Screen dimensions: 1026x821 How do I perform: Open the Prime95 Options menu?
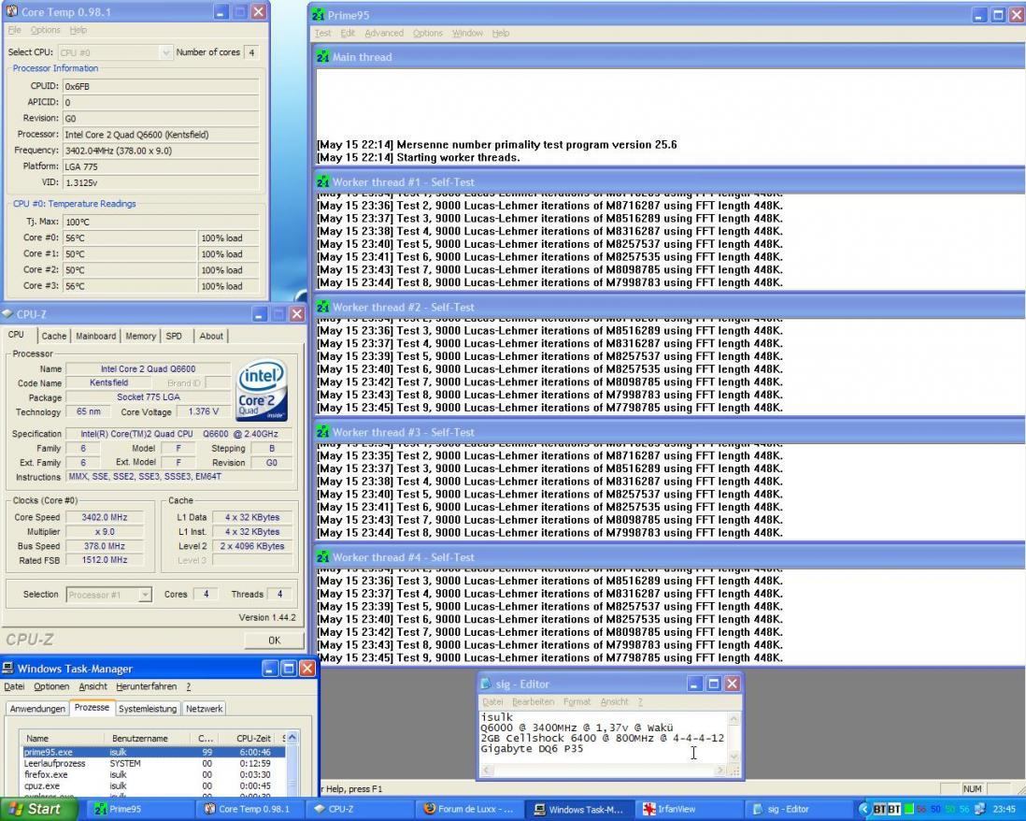pos(427,33)
